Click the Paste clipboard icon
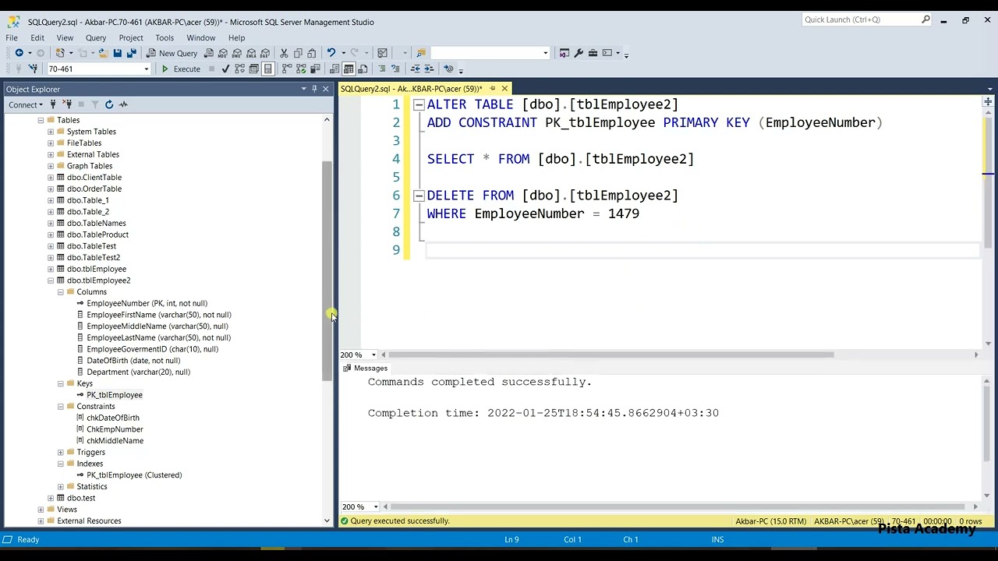Screen dimensions: 998x561 tap(312, 53)
